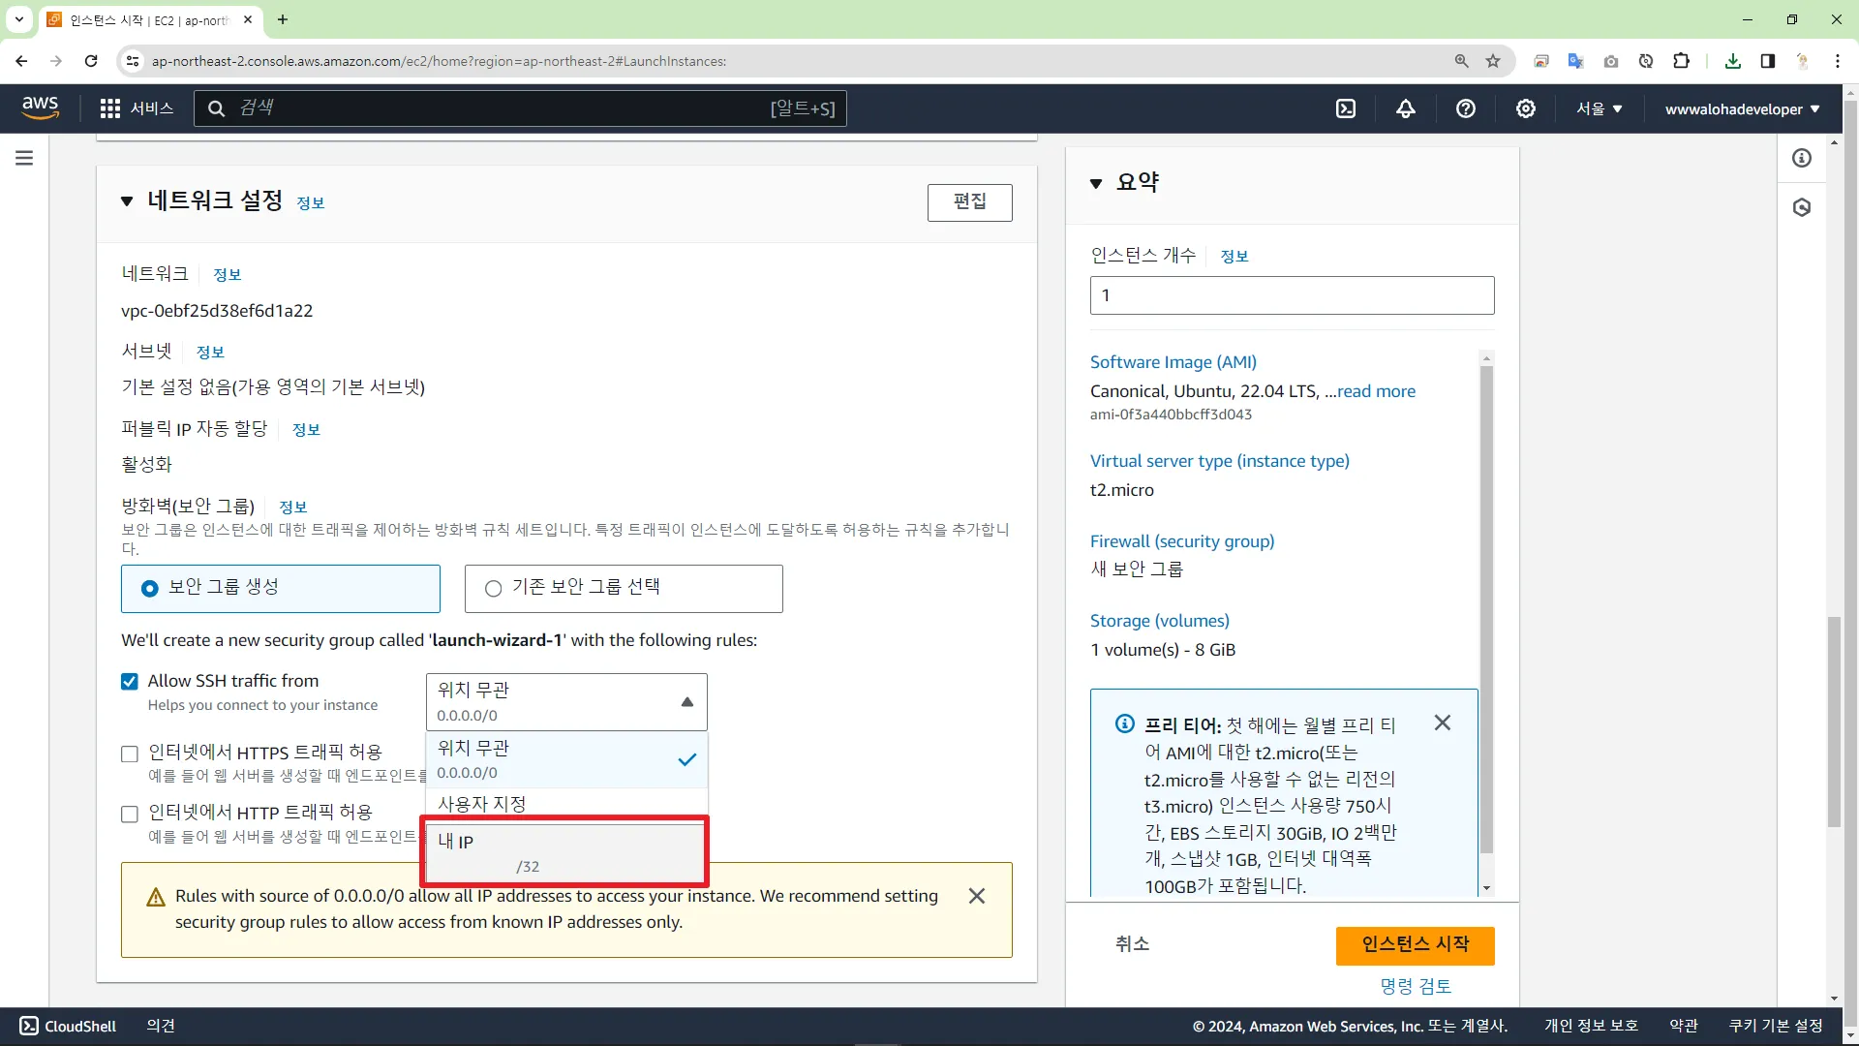Image resolution: width=1859 pixels, height=1046 pixels.
Task: Open the console settings gear icon
Action: [1526, 108]
